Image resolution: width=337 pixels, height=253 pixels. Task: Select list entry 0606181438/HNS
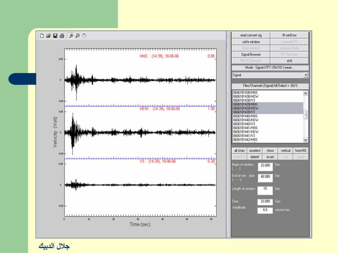coord(268,93)
